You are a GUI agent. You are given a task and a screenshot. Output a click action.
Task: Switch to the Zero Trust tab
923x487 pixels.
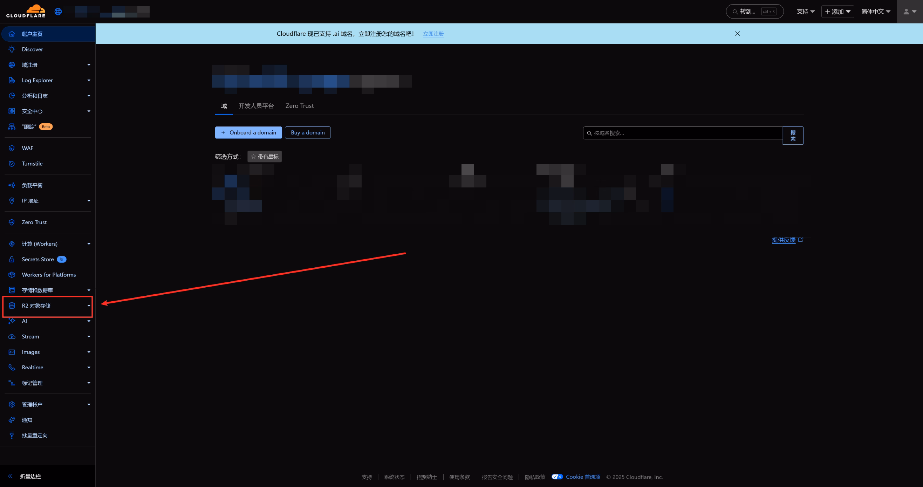(x=299, y=106)
